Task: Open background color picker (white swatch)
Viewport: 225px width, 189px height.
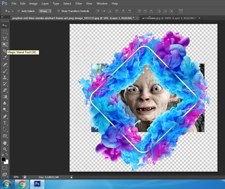Action: (7, 162)
